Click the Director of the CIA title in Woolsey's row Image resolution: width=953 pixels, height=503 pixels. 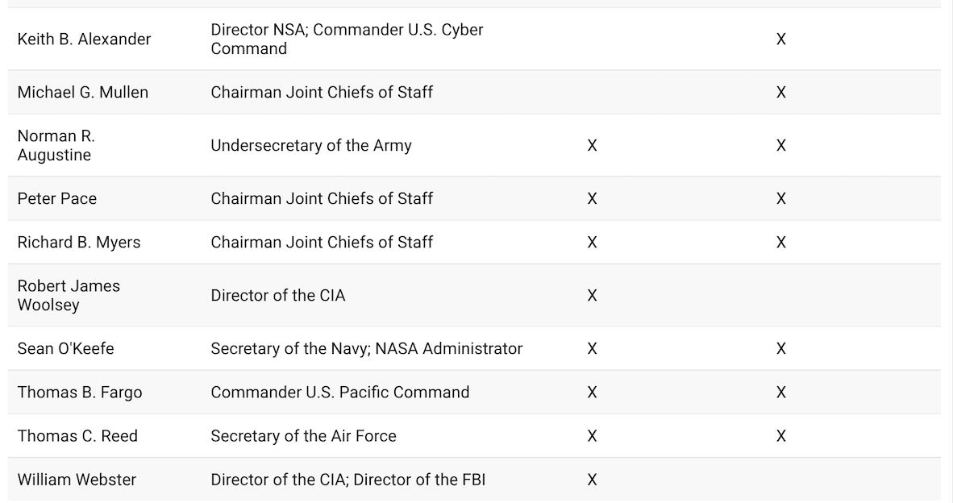pos(278,296)
